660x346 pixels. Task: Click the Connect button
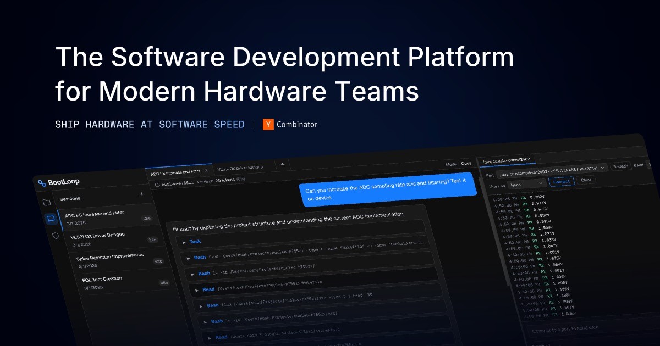(562, 181)
